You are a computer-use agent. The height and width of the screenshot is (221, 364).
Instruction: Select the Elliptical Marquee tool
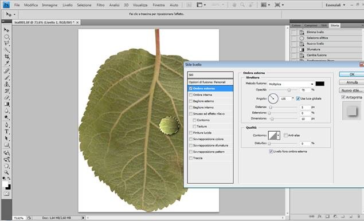click(x=6, y=37)
